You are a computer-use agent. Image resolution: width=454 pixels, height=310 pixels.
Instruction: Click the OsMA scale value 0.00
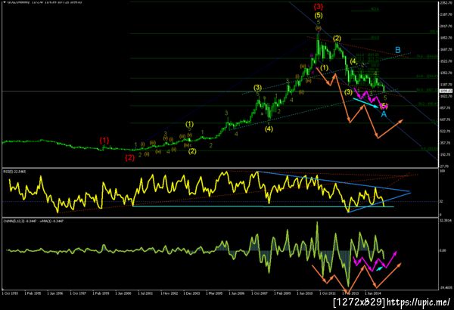coord(443,250)
